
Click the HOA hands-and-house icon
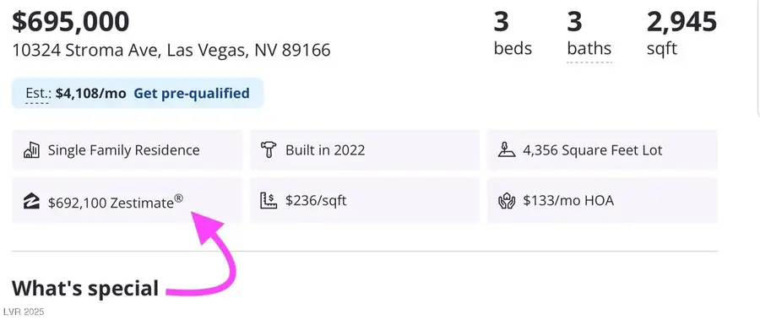pos(507,201)
